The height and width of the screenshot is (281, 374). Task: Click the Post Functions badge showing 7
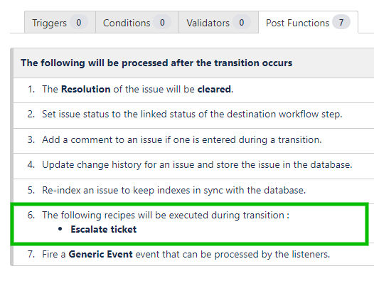[341, 22]
